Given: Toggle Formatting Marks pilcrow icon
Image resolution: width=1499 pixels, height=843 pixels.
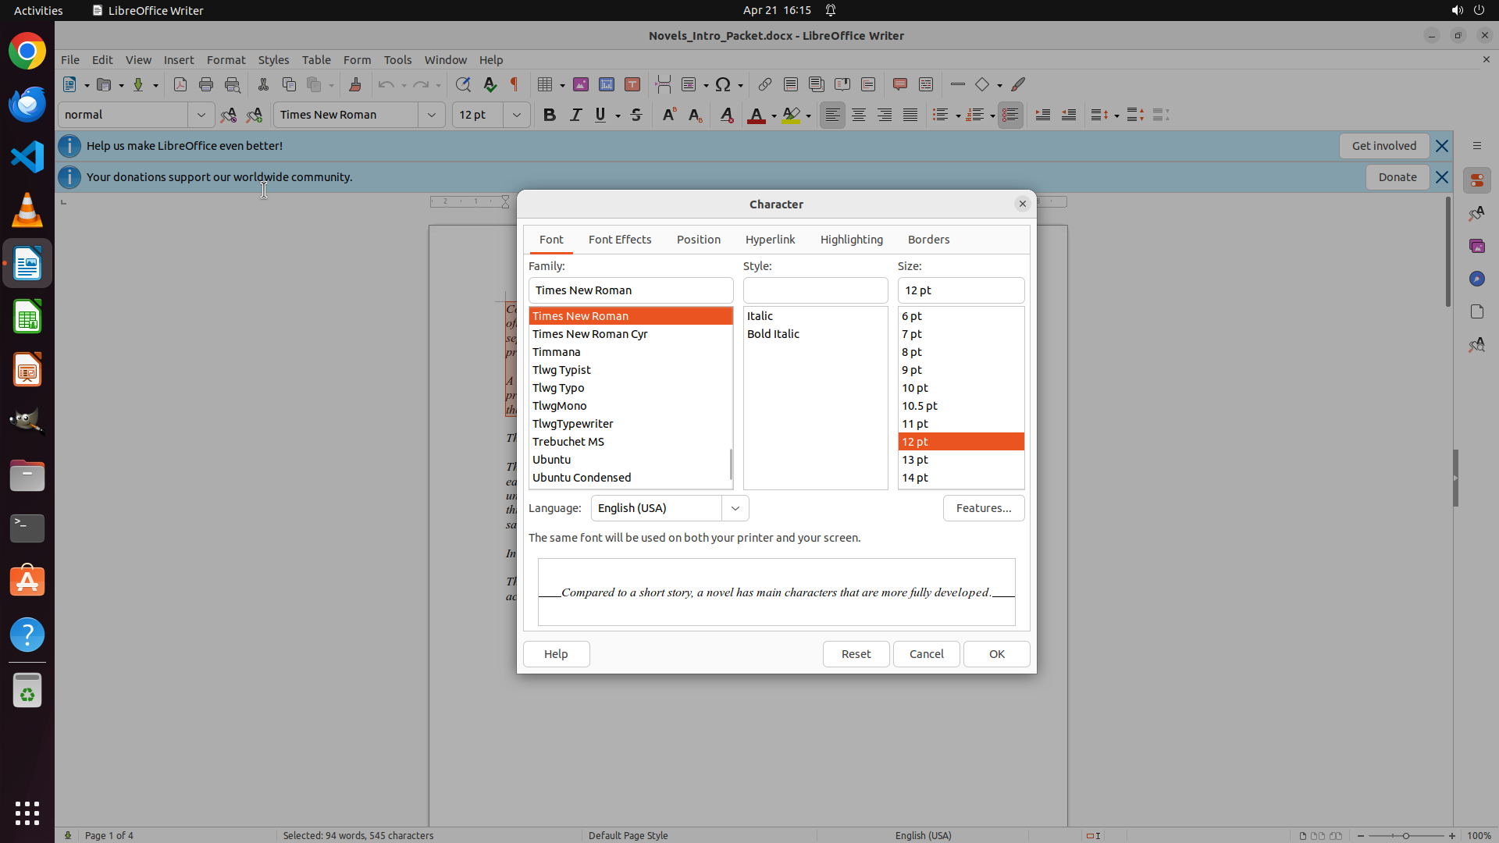Looking at the screenshot, I should pyautogui.click(x=515, y=84).
